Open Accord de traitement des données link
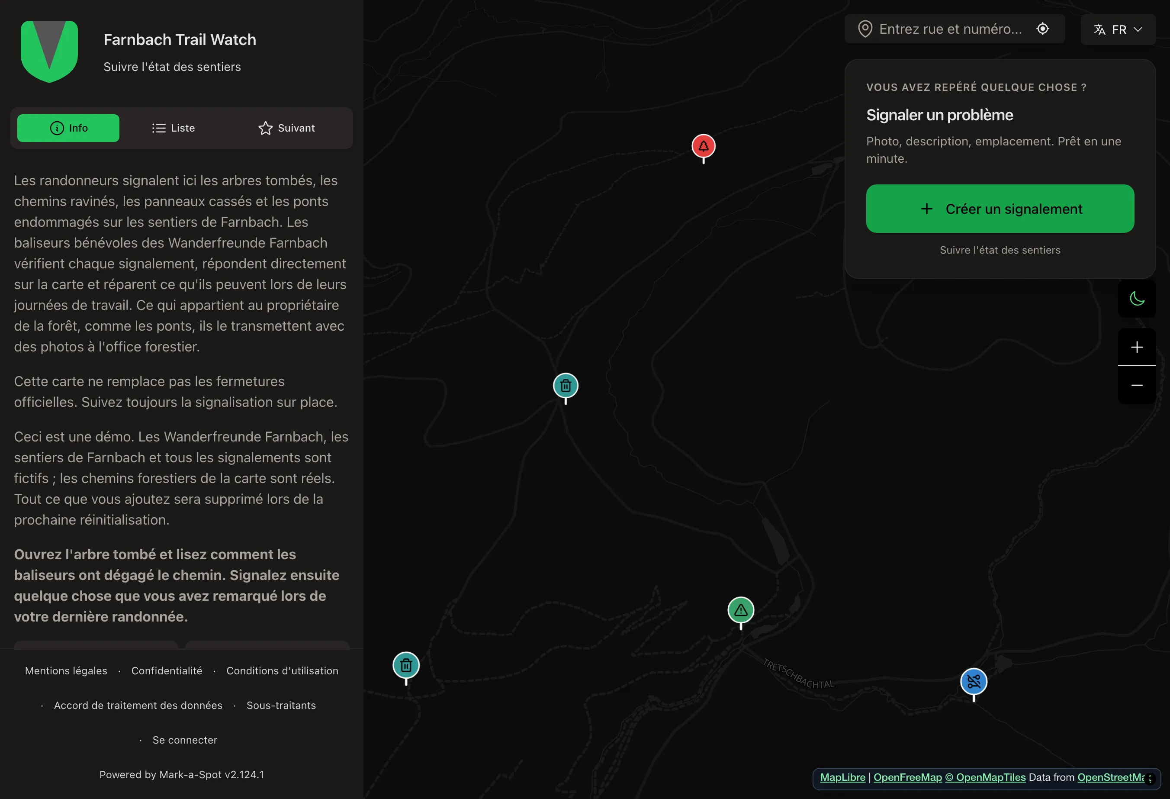The image size is (1170, 799). [x=138, y=706]
